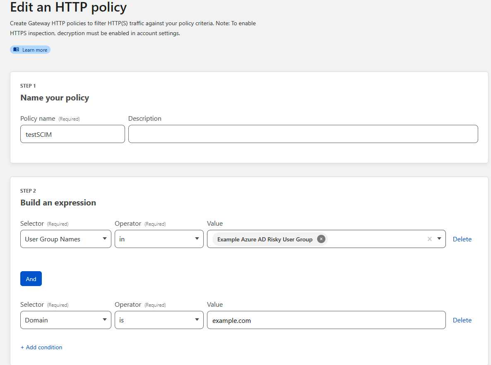Click the Edit an HTTP policy title

point(68,7)
